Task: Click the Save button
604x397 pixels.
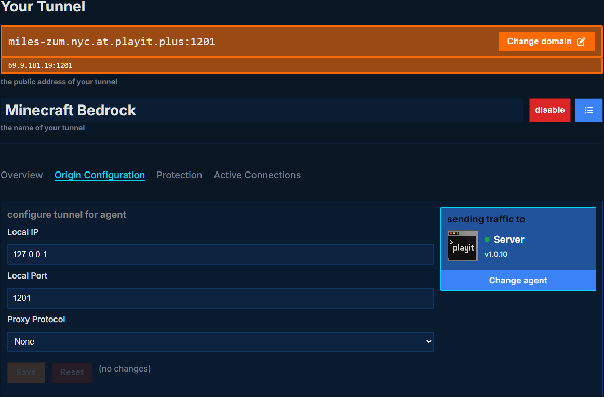Action: point(26,373)
